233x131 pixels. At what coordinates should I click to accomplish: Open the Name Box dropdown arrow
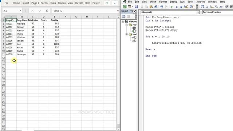click(20, 11)
